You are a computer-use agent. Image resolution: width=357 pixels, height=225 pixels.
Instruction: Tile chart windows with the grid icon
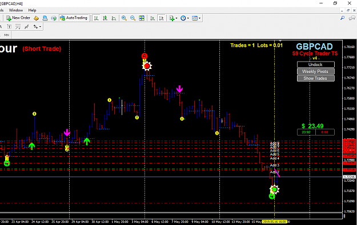click(142, 18)
